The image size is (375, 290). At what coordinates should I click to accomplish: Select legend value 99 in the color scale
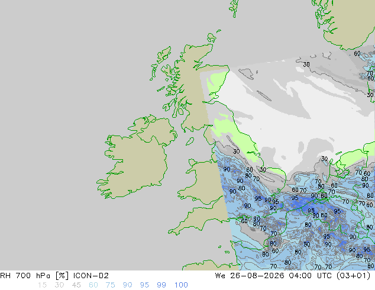point(161,285)
